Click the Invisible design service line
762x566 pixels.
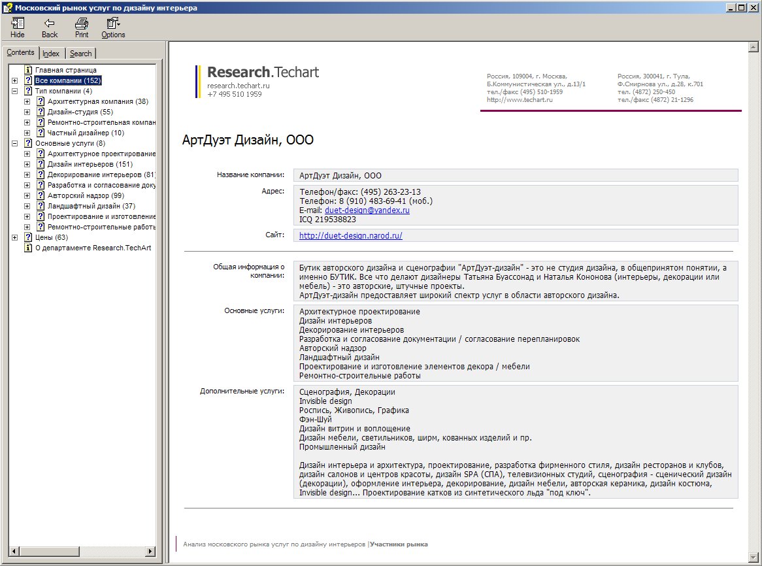[325, 401]
